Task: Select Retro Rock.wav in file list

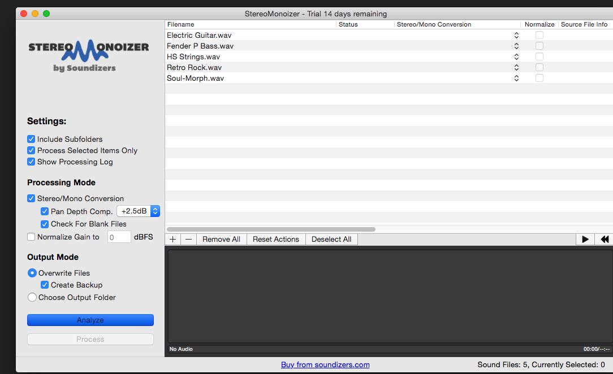Action: (195, 67)
